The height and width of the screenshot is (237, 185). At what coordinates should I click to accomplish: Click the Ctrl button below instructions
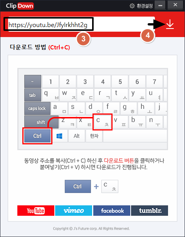click(x=78, y=186)
